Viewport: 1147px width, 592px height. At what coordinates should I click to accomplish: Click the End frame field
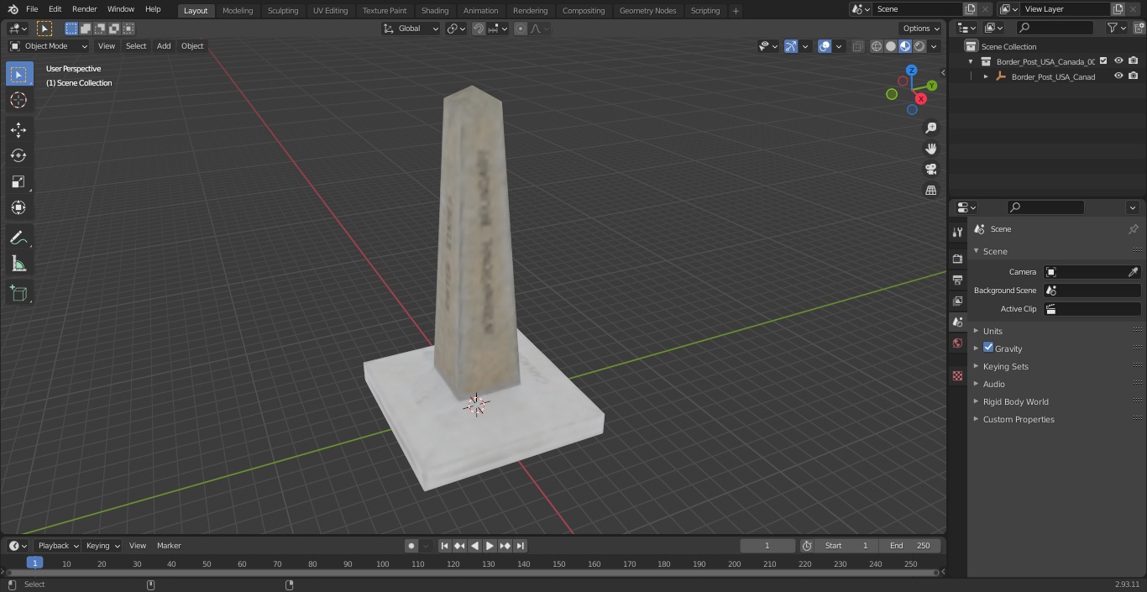(911, 546)
